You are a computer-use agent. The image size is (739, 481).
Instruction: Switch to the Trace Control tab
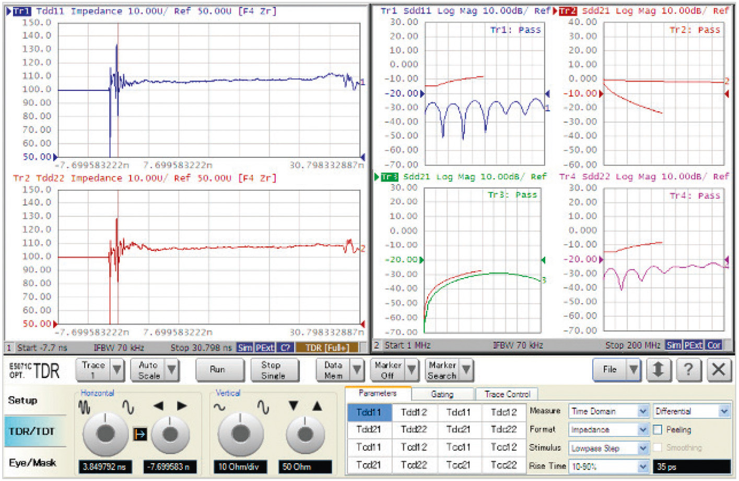[507, 394]
